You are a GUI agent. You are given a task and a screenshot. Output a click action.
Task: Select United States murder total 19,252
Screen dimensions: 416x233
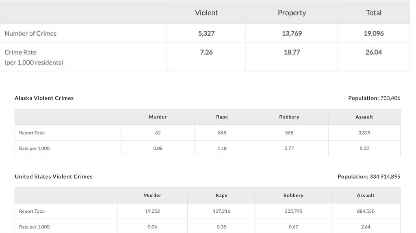(152, 211)
